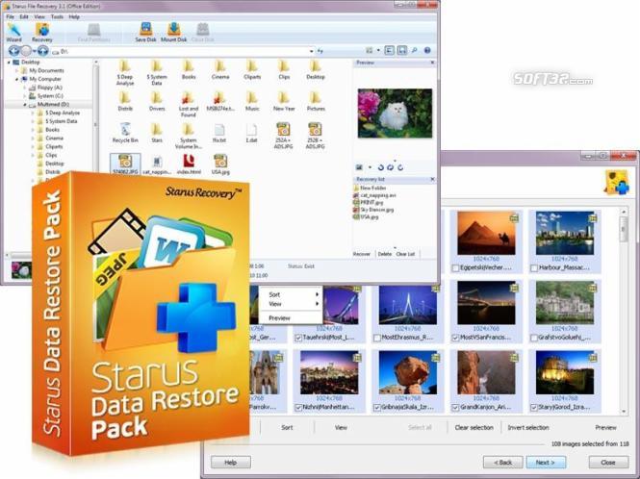
Task: Open the New Year folder
Action: pos(284,102)
